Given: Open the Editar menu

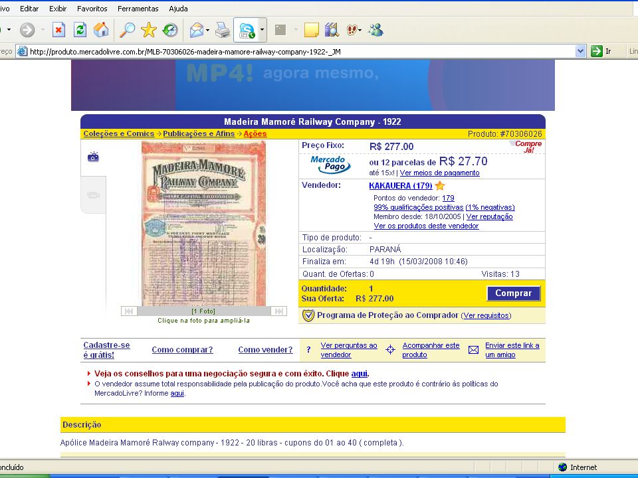Looking at the screenshot, I should 29,9.
